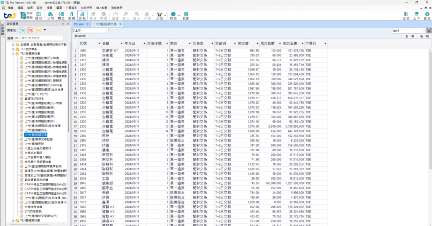Collapse the TEJ 股價資料庫 tree node
432x226 pixels.
coord(13,54)
